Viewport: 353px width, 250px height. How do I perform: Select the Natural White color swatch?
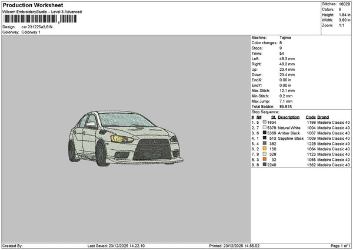pyautogui.click(x=265, y=127)
